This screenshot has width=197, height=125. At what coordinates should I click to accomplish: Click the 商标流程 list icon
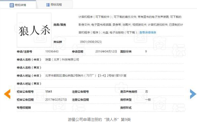click(48, 5)
